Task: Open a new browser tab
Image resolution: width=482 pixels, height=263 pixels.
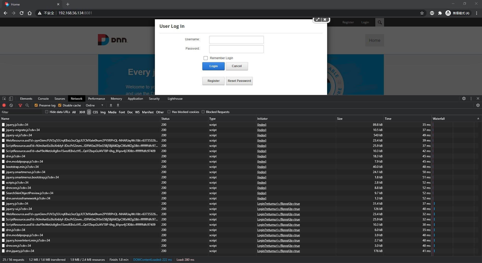Action: tap(68, 4)
